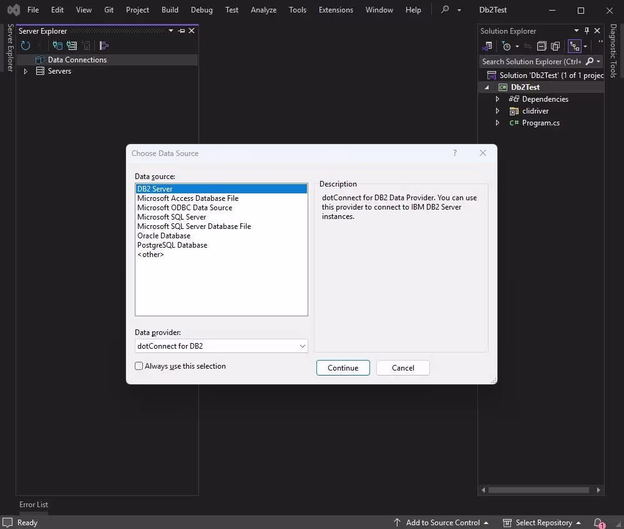
Task: Open Solution Explorer search options dropdown
Action: [x=598, y=61]
